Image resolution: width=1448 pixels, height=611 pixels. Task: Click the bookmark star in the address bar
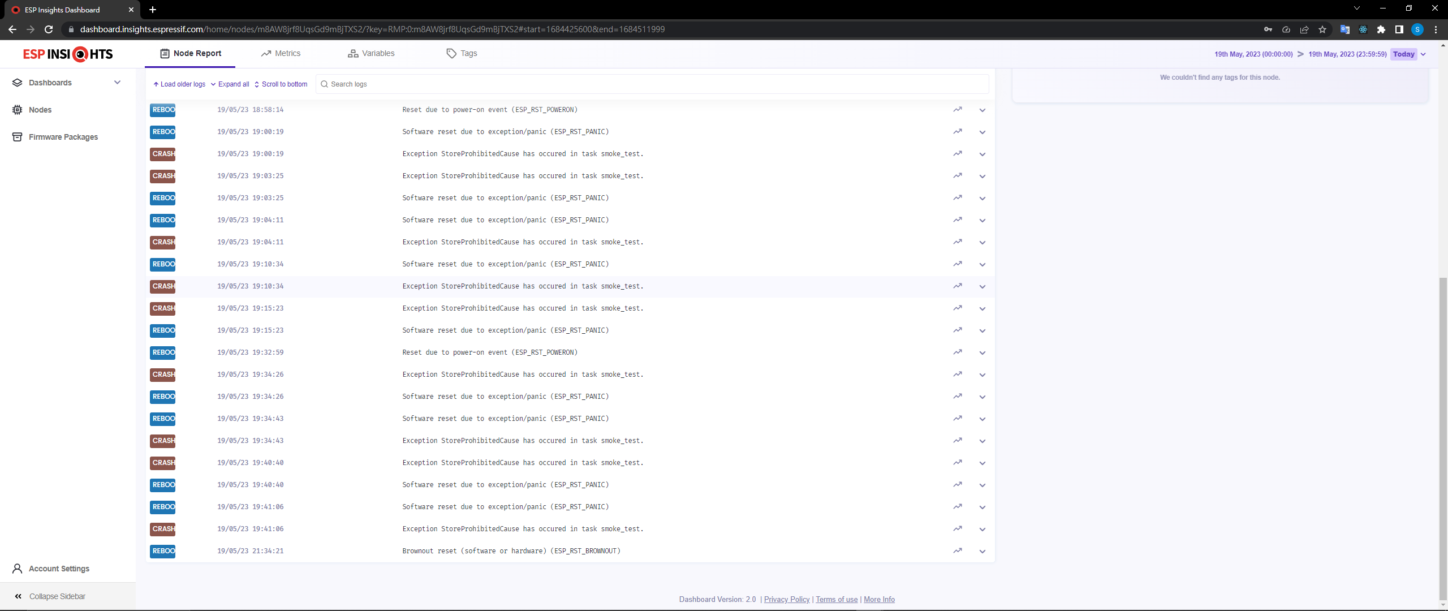click(1322, 29)
